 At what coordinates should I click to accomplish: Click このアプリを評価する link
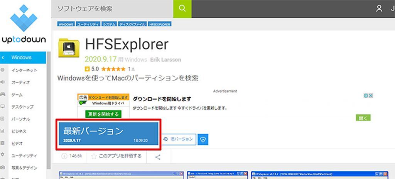click(120, 156)
